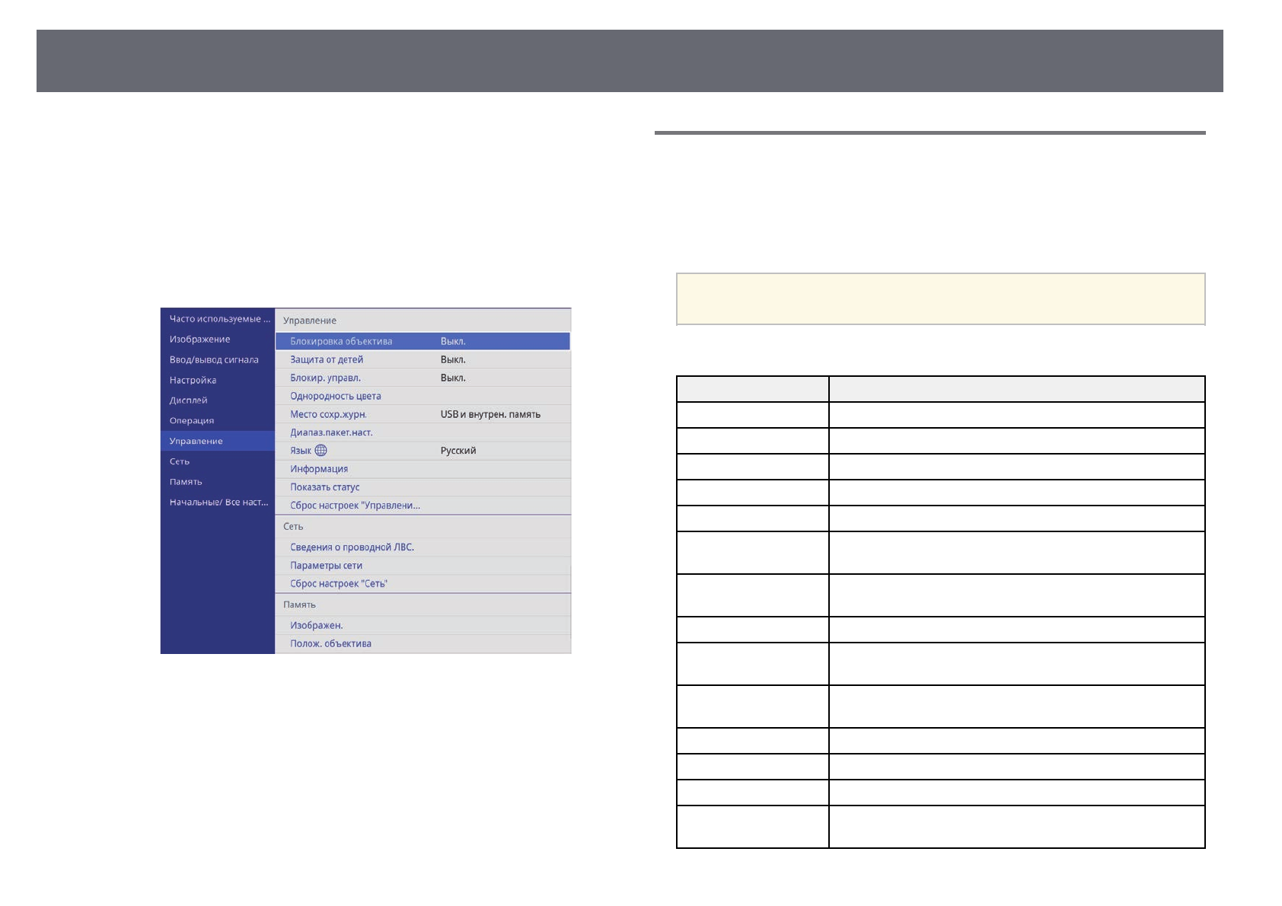Screen dimensions: 1282x906
Task: Open the Изображен. memory entry
Action: pyautogui.click(x=423, y=626)
